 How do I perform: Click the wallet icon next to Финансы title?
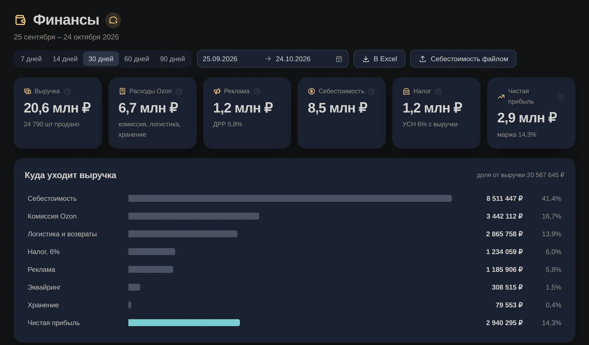(20, 20)
